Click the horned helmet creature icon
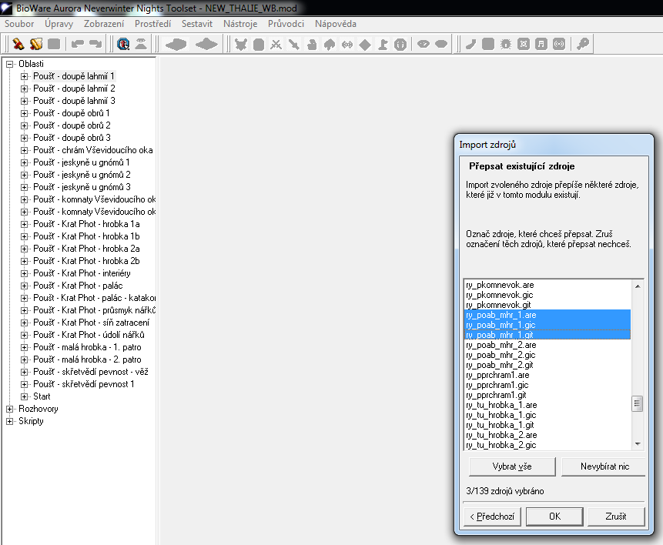 coord(241,44)
